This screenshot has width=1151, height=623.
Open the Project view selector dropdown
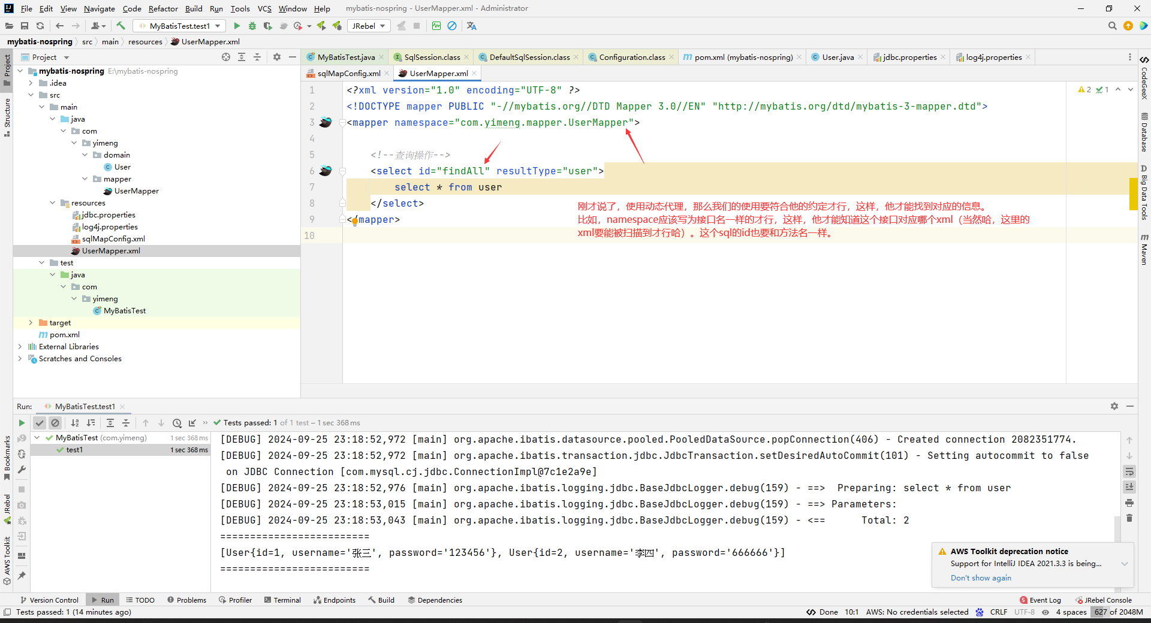coord(46,57)
